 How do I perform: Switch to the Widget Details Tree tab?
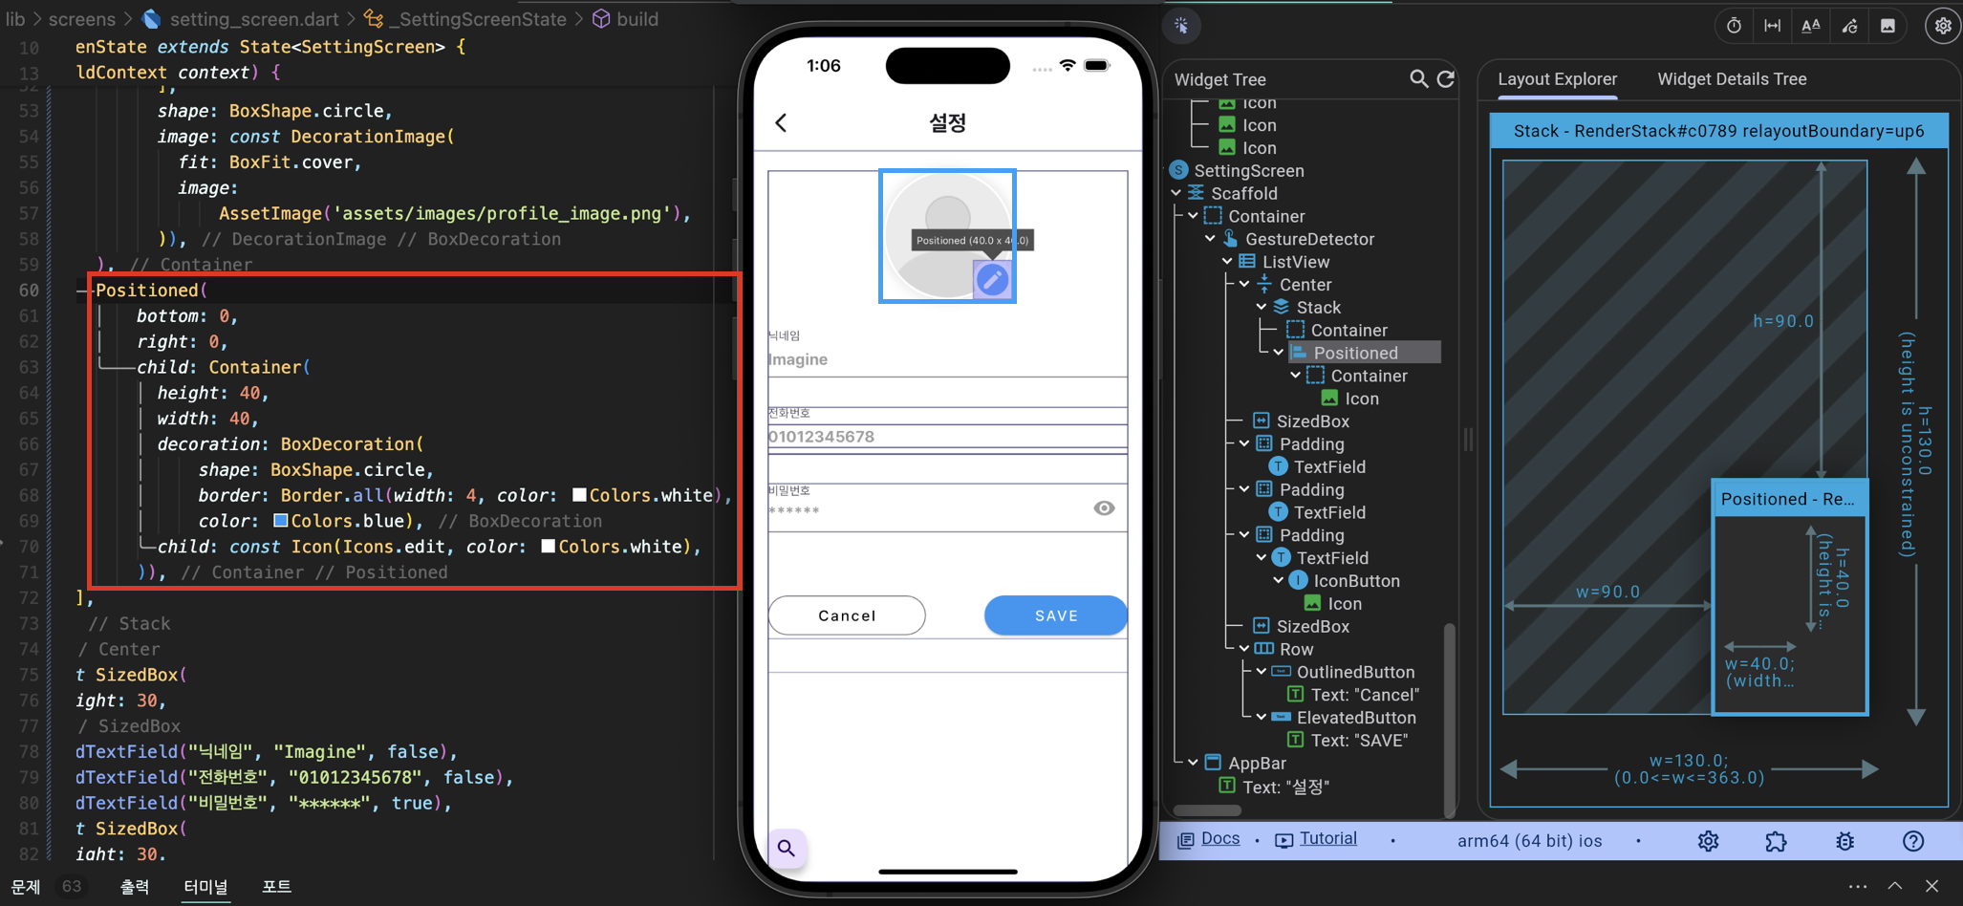click(1732, 79)
